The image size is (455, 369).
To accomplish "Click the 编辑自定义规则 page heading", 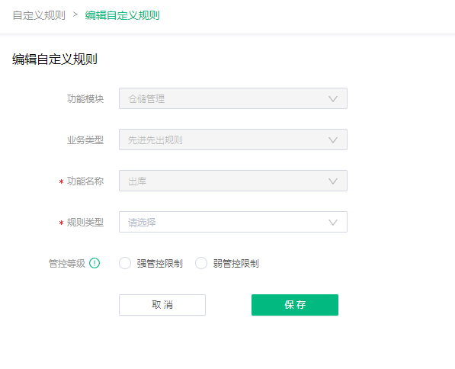I will (55, 59).
